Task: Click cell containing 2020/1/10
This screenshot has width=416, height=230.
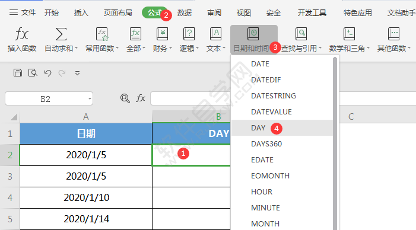Action: (86, 197)
